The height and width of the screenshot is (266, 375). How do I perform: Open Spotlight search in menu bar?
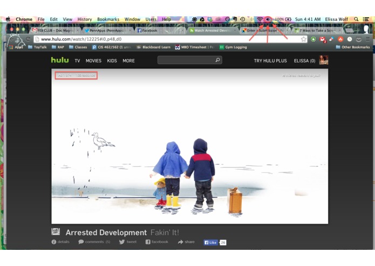click(x=356, y=19)
